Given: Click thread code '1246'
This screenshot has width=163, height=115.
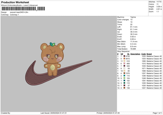Looking at the screenshot, I should [144, 76].
